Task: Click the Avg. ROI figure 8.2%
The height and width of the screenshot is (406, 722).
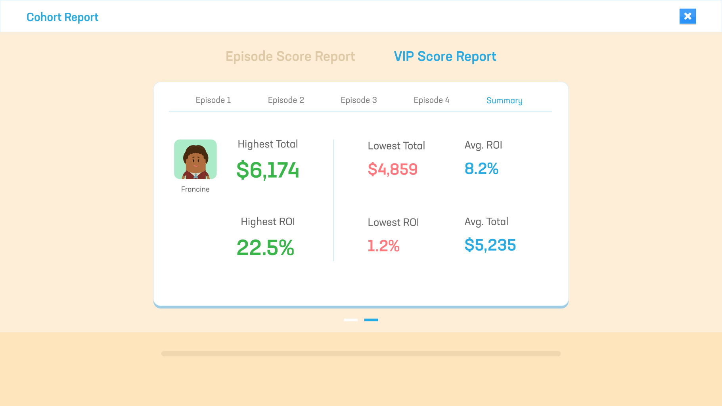Action: click(481, 169)
